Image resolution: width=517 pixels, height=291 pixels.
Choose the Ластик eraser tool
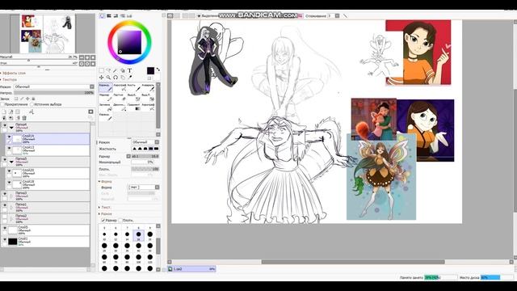click(x=120, y=97)
